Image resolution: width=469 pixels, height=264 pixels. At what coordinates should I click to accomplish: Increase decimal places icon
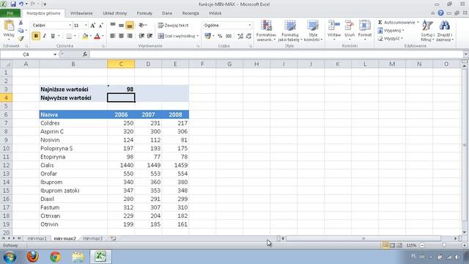click(x=240, y=36)
